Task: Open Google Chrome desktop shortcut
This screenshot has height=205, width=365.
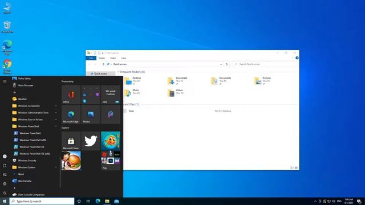Action: 7,67
